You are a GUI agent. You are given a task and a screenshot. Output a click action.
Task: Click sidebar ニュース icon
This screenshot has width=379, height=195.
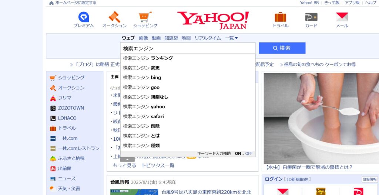click(53, 179)
